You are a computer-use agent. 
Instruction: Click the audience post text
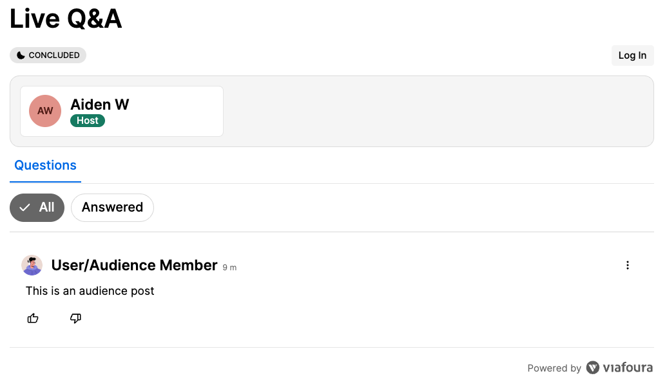point(90,291)
